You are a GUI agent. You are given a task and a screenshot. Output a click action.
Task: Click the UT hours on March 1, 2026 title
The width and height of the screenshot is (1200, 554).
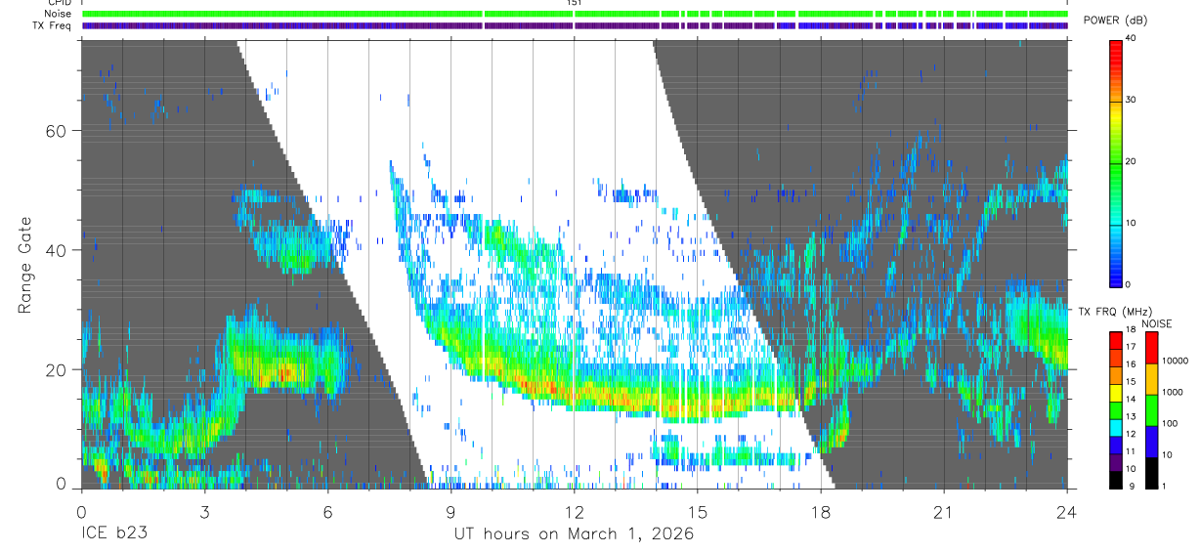[574, 534]
